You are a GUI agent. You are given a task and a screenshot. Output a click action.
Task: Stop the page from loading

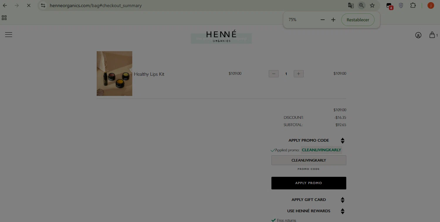[28, 6]
